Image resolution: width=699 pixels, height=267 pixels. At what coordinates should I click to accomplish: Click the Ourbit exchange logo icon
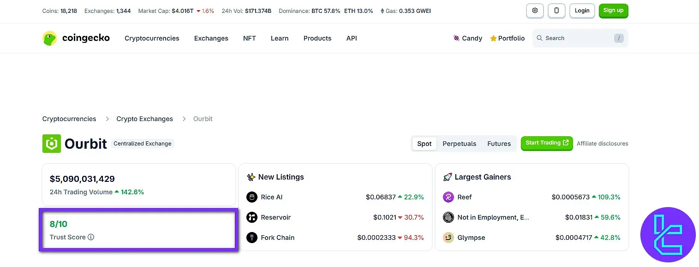(51, 144)
